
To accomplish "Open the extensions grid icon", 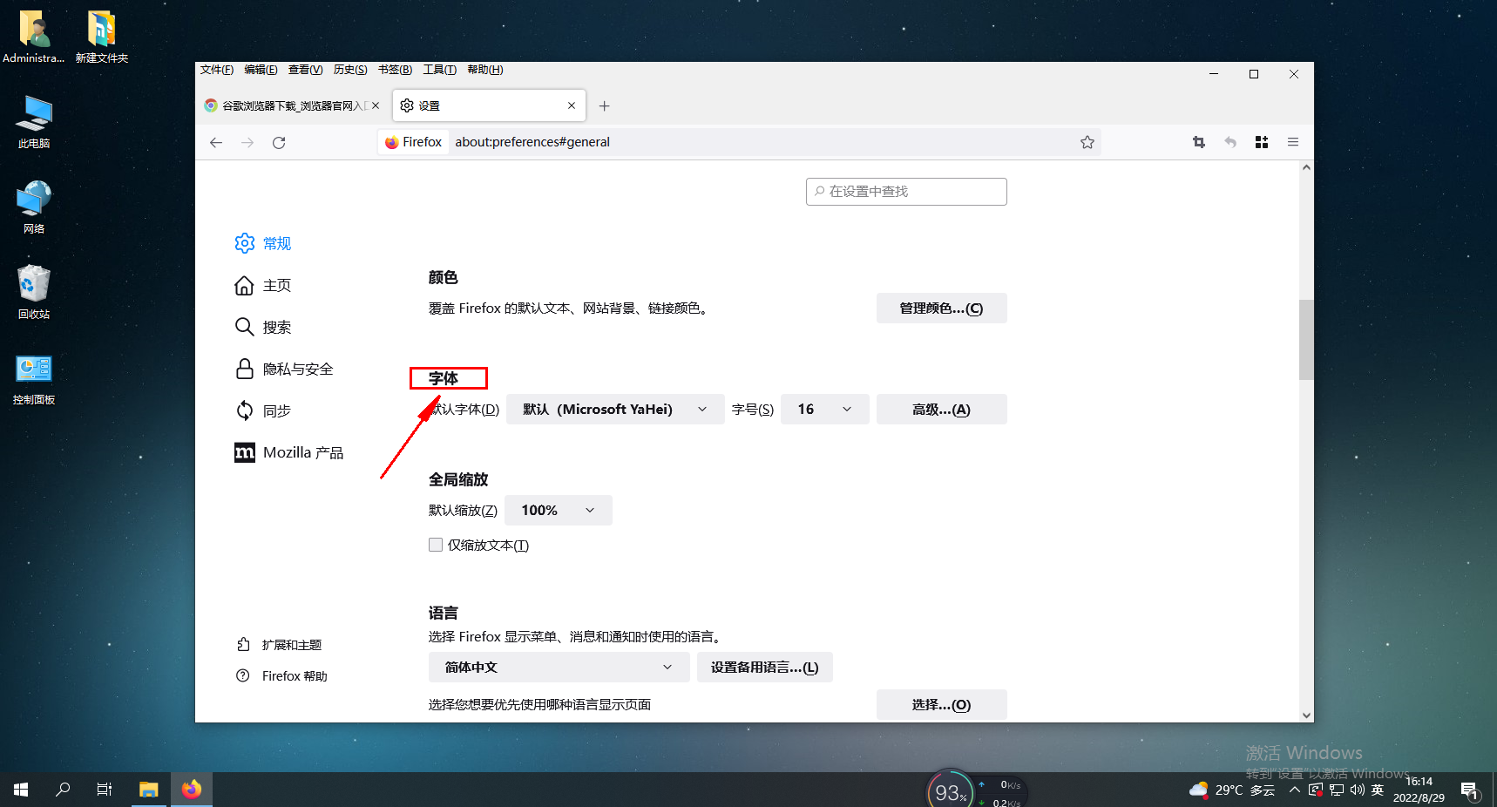I will click(x=1262, y=142).
